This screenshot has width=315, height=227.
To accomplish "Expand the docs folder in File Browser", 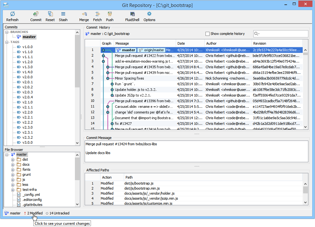I will click(x=13, y=165).
